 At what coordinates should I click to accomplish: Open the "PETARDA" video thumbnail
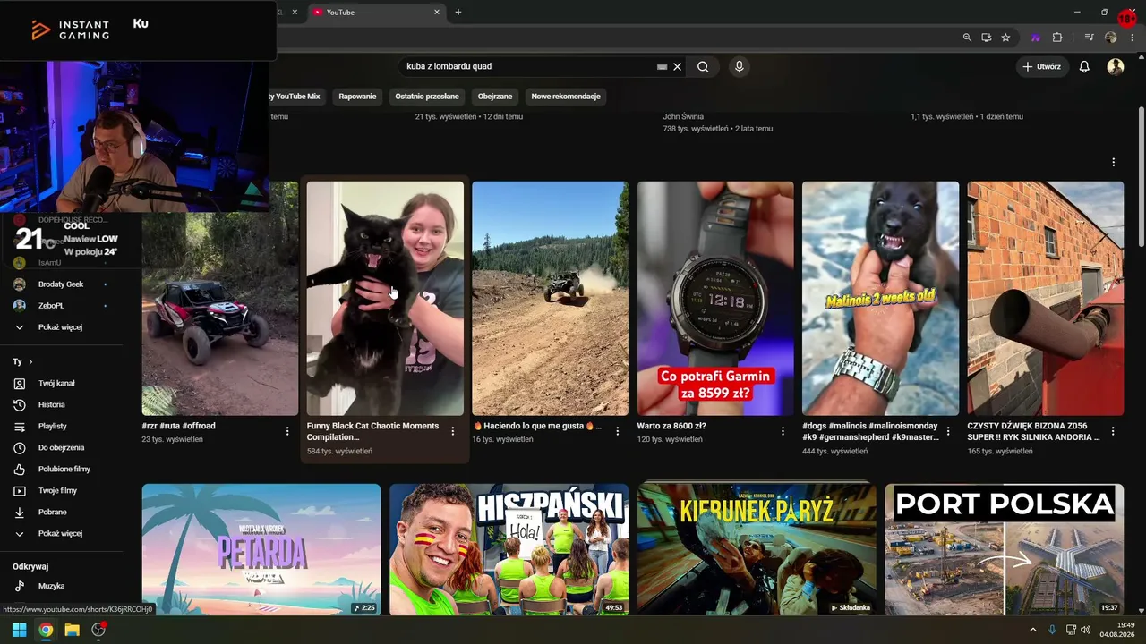pos(261,549)
